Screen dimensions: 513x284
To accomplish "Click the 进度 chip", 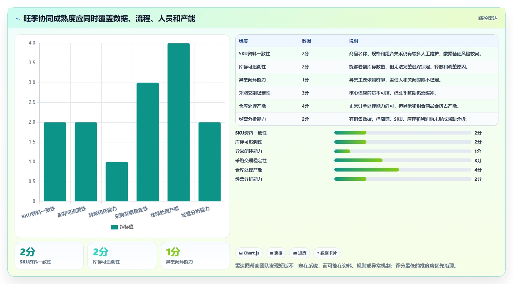I will pos(299,253).
